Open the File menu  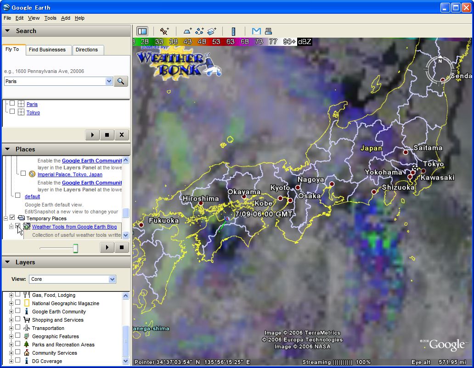(7, 18)
